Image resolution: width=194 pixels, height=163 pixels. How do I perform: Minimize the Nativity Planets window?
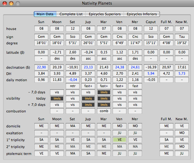tap(11, 3)
